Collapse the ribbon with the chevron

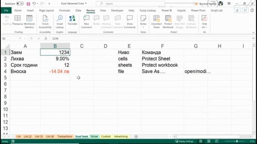tap(253, 32)
